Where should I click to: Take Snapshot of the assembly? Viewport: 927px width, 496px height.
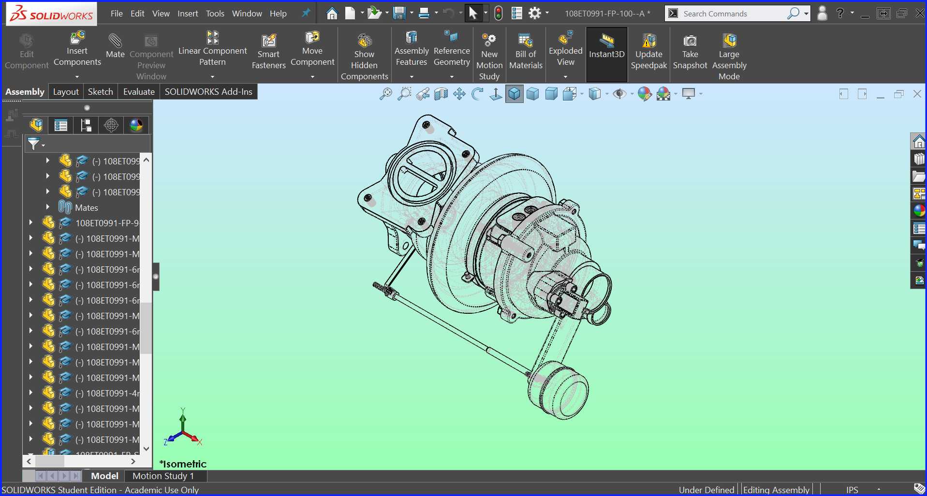690,52
